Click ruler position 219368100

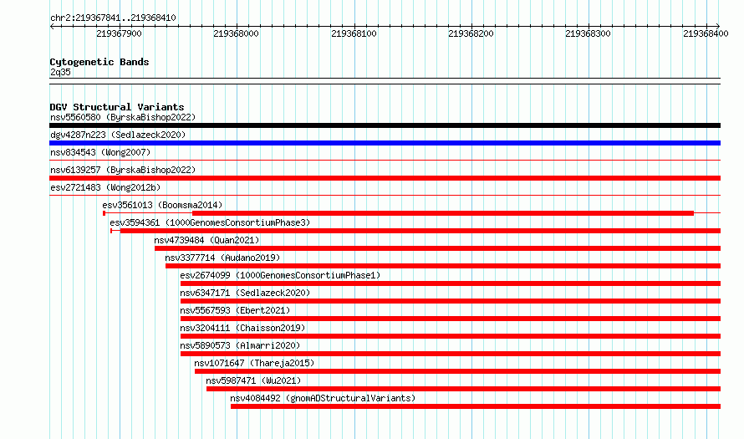click(354, 33)
